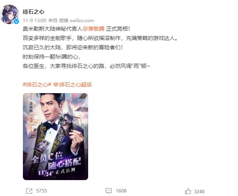Click the post line starting 奥米勒斯大陆神秘代言人
This screenshot has height=196, width=238.
pos(76,29)
